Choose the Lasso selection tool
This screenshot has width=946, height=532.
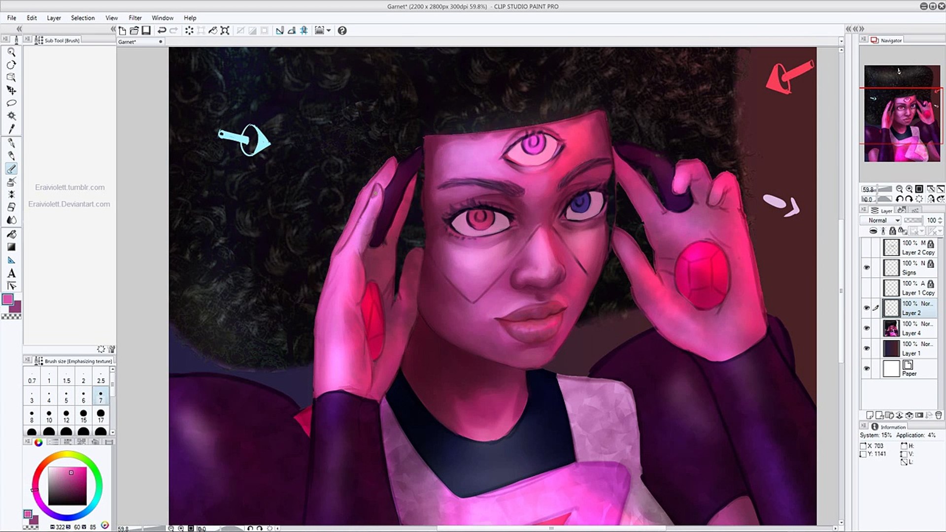(x=11, y=103)
